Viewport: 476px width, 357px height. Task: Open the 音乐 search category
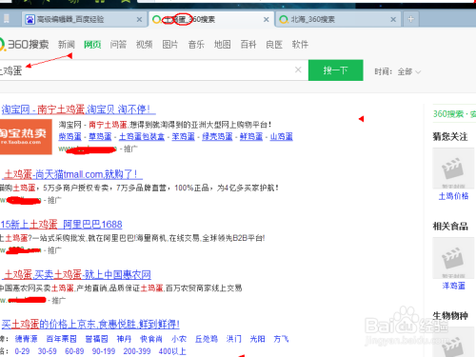click(x=196, y=45)
